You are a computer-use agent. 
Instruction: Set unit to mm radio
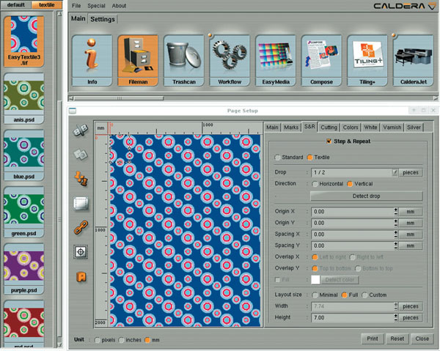(x=147, y=340)
